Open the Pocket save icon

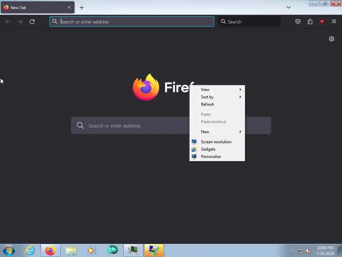tap(298, 21)
